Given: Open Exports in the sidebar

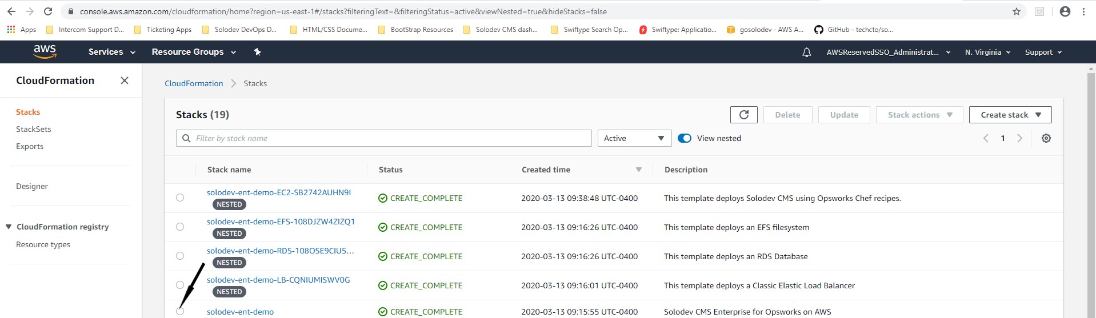Looking at the screenshot, I should click(30, 146).
